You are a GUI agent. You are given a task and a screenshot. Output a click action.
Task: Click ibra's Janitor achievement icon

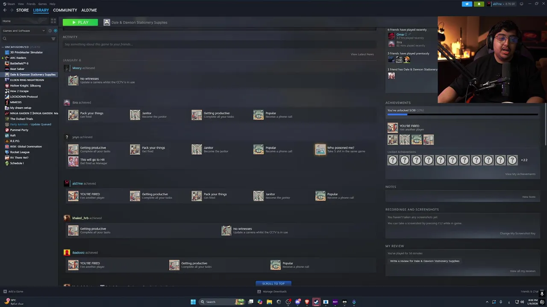coord(135,115)
